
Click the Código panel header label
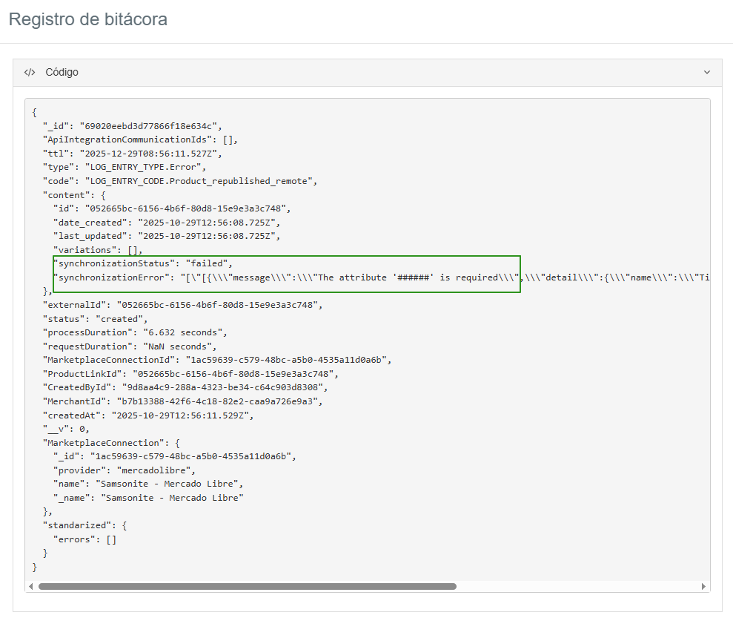[62, 72]
